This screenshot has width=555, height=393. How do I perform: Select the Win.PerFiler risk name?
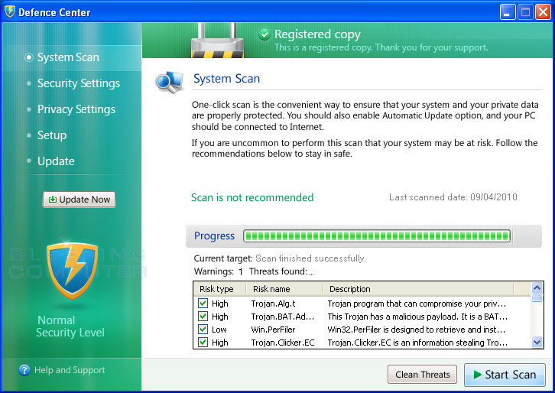pyautogui.click(x=273, y=330)
